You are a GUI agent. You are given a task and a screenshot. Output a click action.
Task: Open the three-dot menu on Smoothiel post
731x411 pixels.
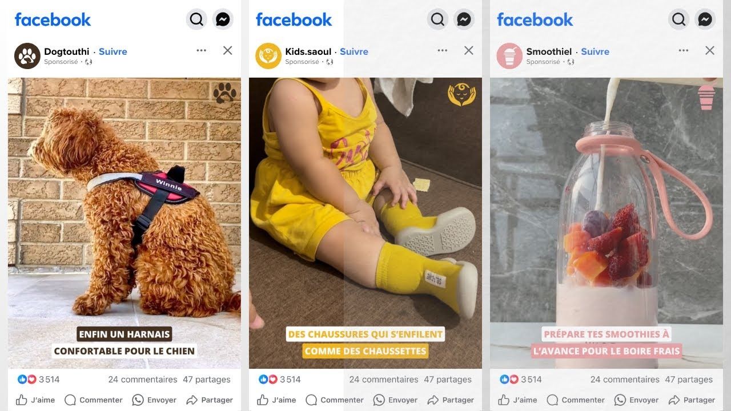[683, 50]
